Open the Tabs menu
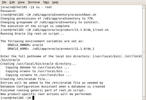This screenshot has width=146, height=100. [x=46, y=2]
